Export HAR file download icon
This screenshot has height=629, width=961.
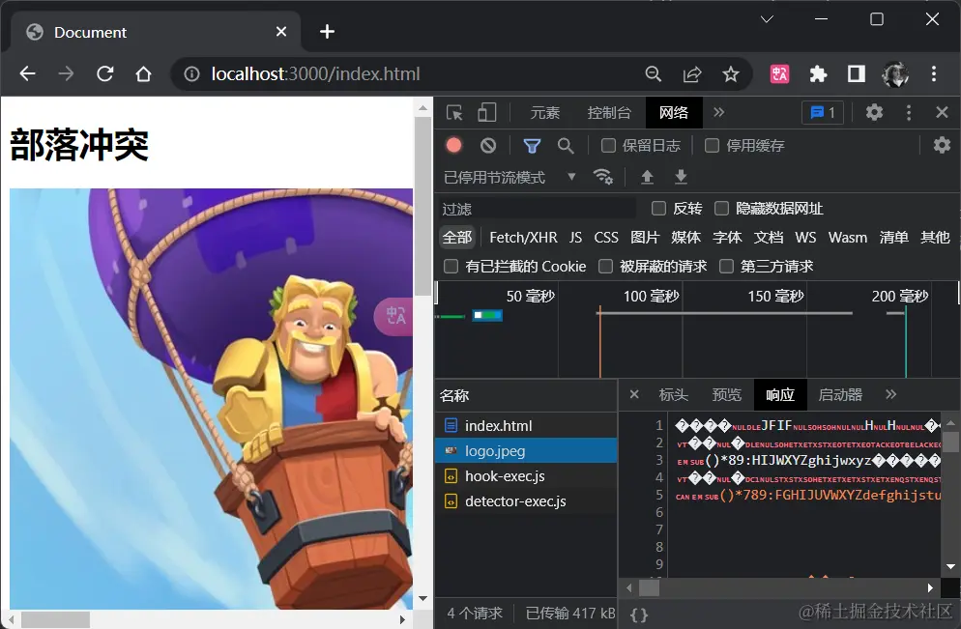click(x=681, y=177)
